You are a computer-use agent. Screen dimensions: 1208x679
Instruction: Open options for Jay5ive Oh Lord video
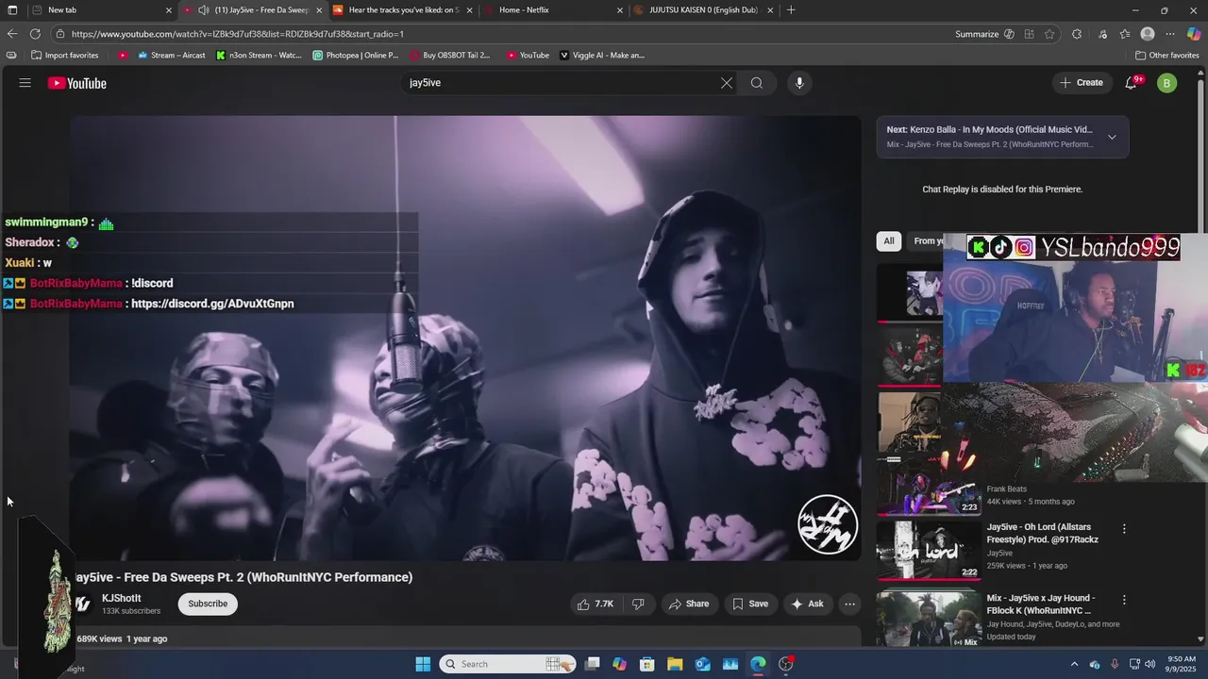(1124, 529)
